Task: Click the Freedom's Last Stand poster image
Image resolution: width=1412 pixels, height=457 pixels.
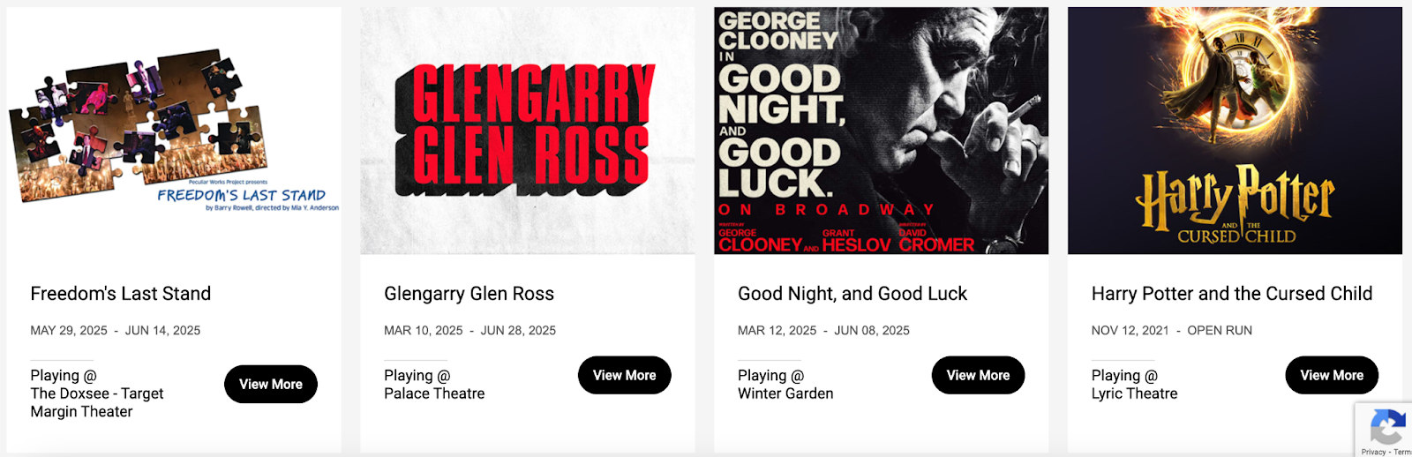Action: point(174,131)
